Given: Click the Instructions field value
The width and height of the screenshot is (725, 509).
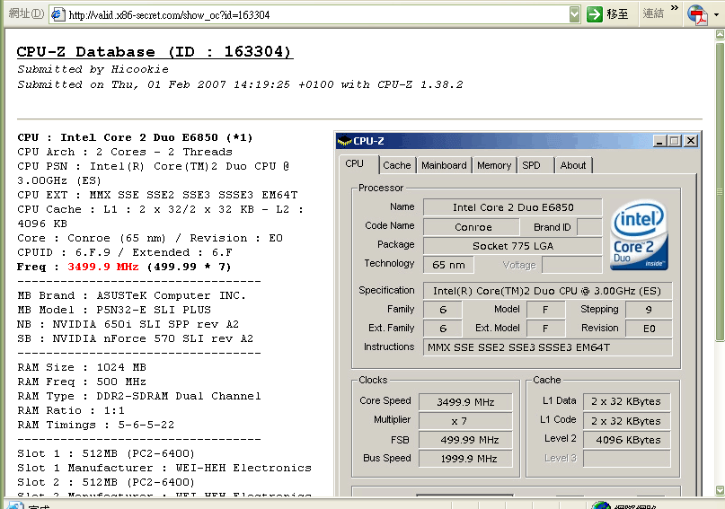Looking at the screenshot, I should (547, 347).
